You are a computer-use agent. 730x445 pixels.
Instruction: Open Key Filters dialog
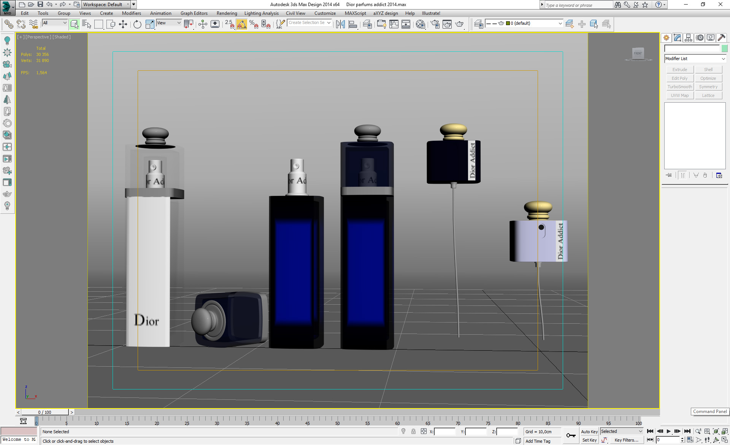[627, 440]
